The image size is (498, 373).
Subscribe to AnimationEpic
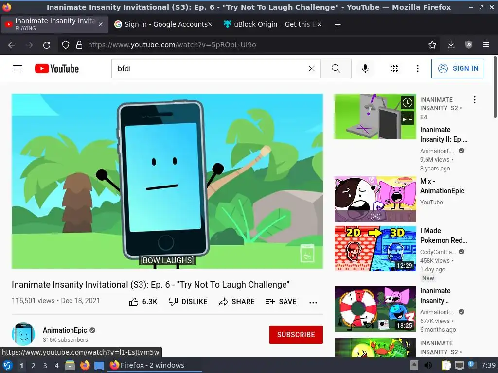click(296, 335)
